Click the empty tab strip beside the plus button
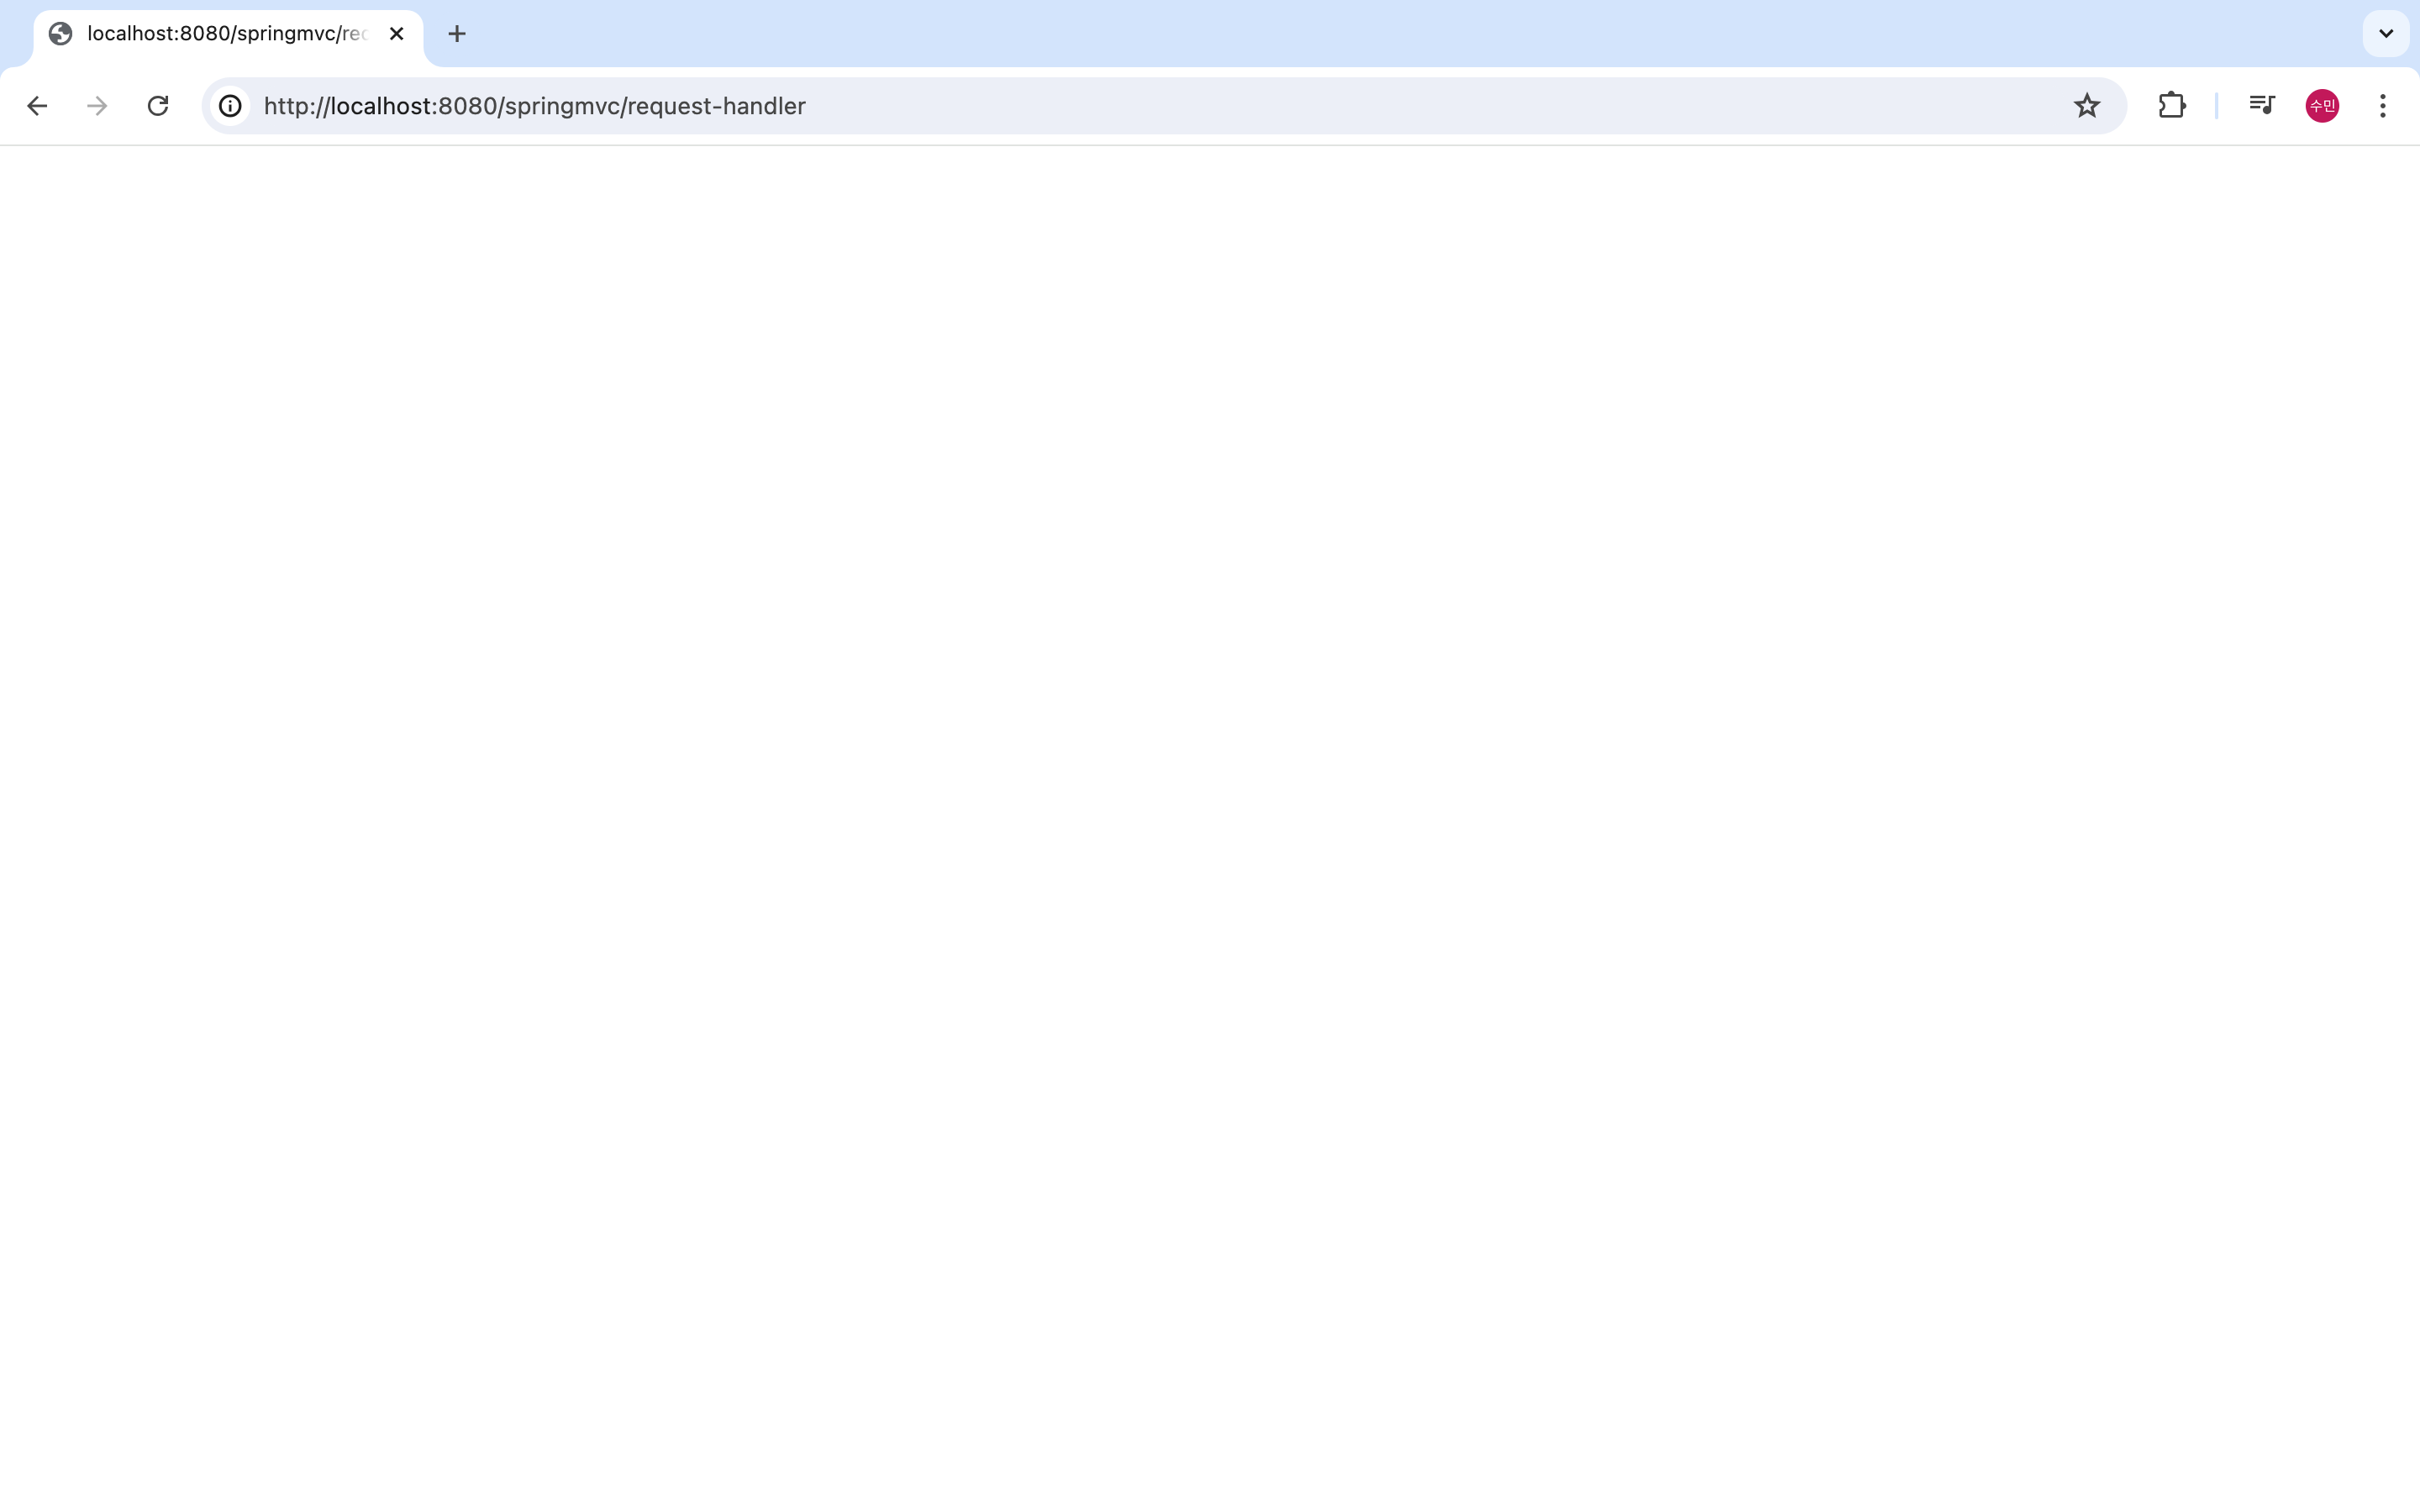2420x1512 pixels. (1400, 34)
